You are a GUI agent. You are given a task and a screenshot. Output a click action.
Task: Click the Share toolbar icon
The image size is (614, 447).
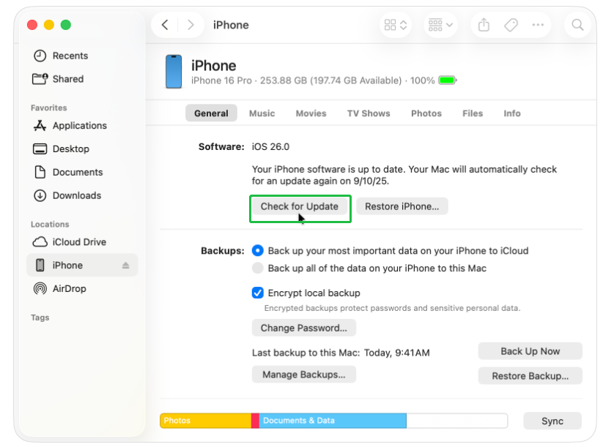(484, 25)
